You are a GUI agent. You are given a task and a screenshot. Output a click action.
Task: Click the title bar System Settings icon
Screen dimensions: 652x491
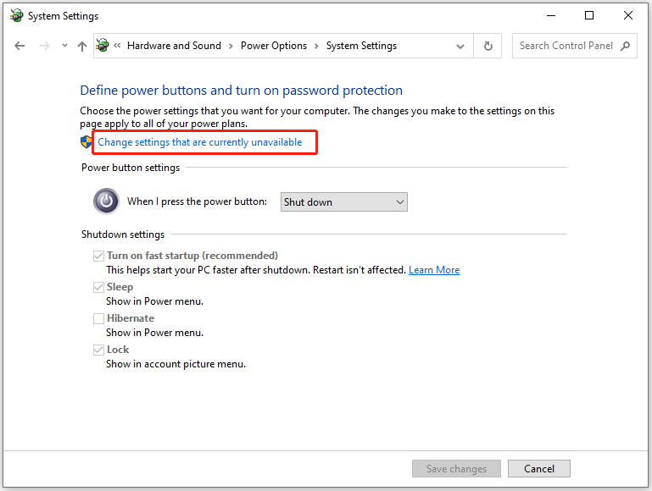pos(17,16)
